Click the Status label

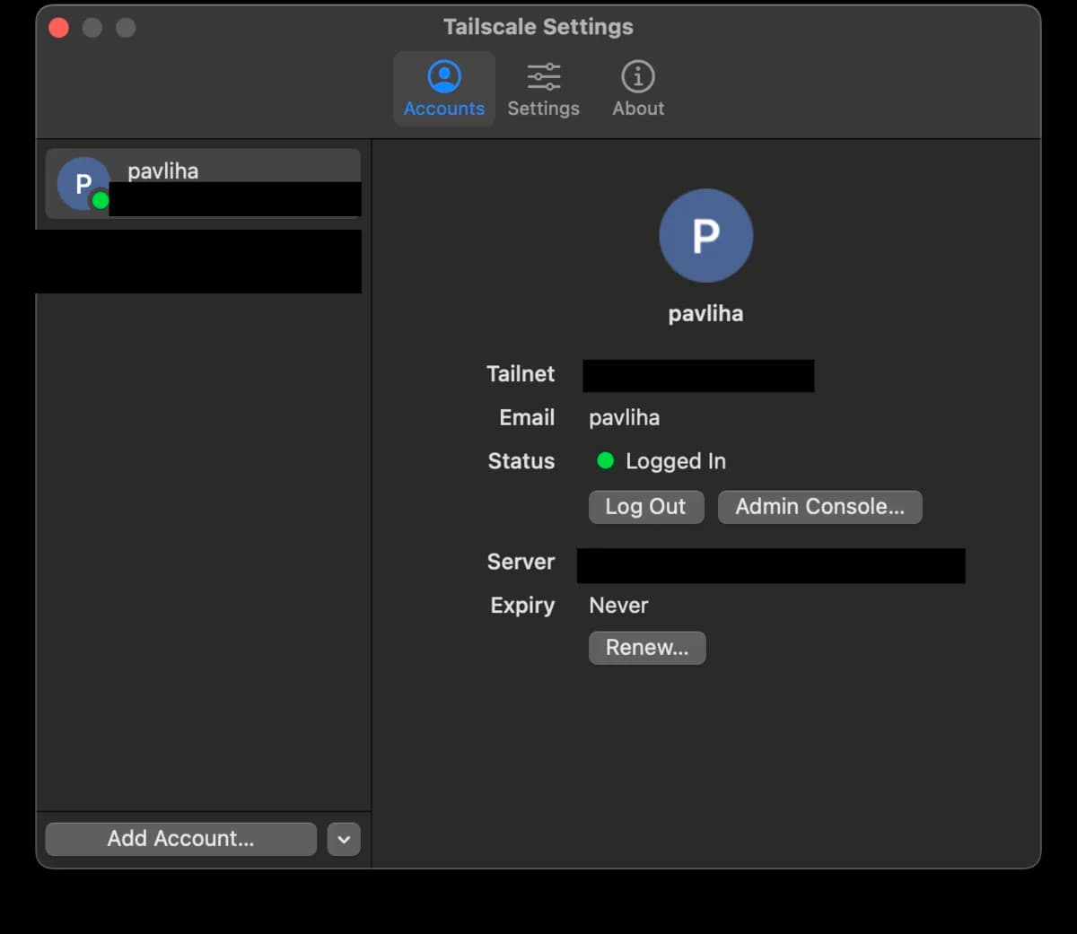(x=521, y=461)
